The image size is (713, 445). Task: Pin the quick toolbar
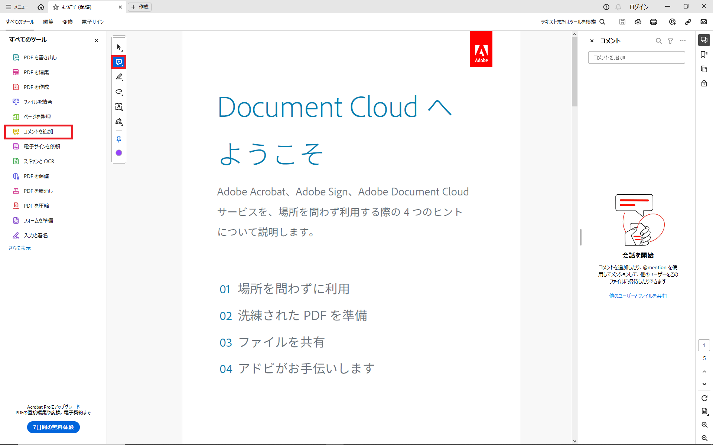(119, 139)
